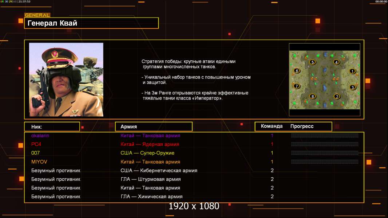The width and height of the screenshot is (388, 218).
Task: Select start position 7 on the map
Action: (297, 86)
